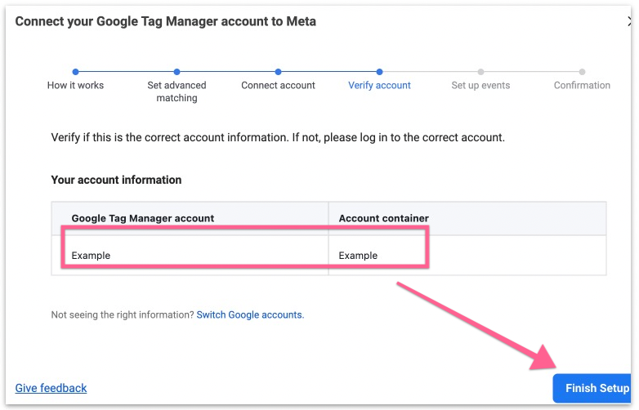Go to the "Set advanced matching" step label
Screen dimensions: 639x410
pos(177,91)
